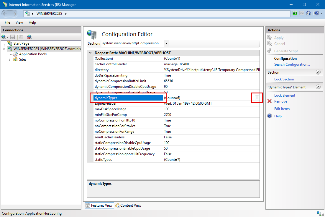Click the red X Remove icon in Actions

(x=269, y=101)
